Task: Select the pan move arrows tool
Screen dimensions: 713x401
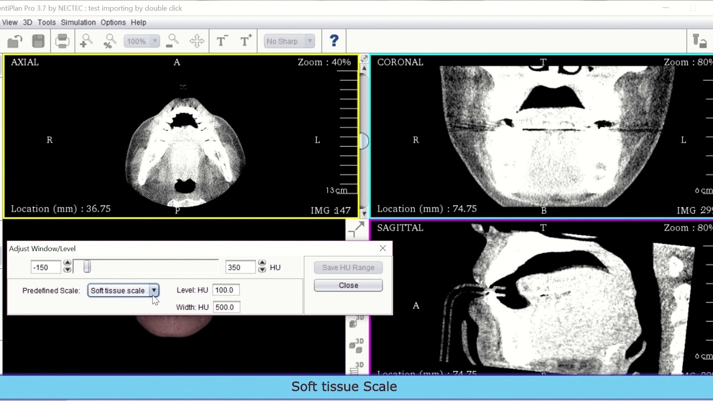Action: [x=197, y=41]
